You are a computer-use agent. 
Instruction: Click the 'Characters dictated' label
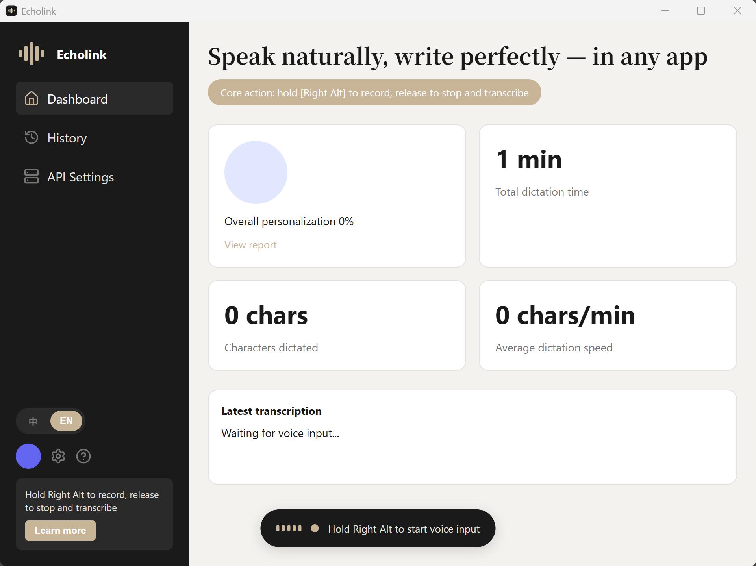point(271,348)
